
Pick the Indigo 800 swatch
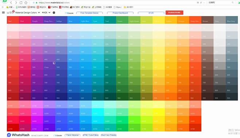click(61, 89)
